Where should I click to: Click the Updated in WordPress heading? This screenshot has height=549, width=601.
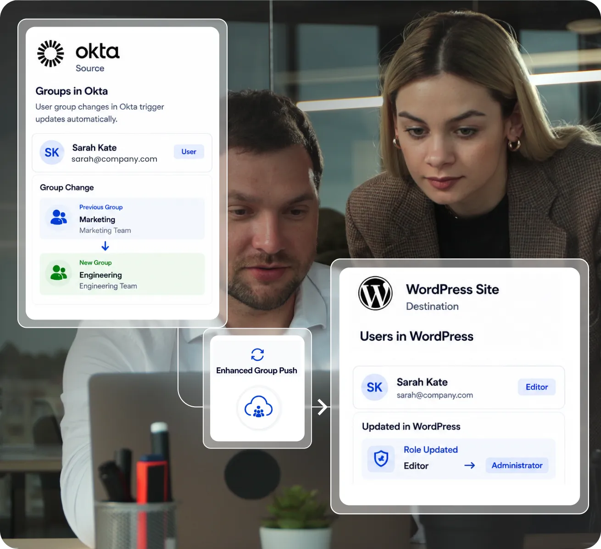click(411, 427)
